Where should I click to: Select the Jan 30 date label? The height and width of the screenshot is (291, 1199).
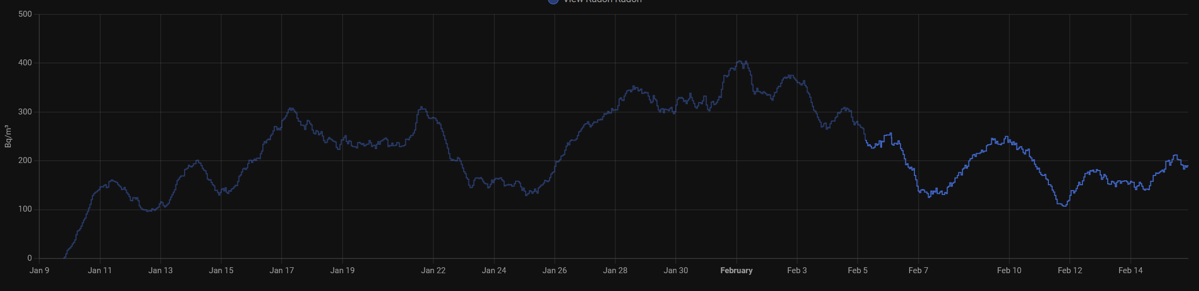tap(675, 270)
